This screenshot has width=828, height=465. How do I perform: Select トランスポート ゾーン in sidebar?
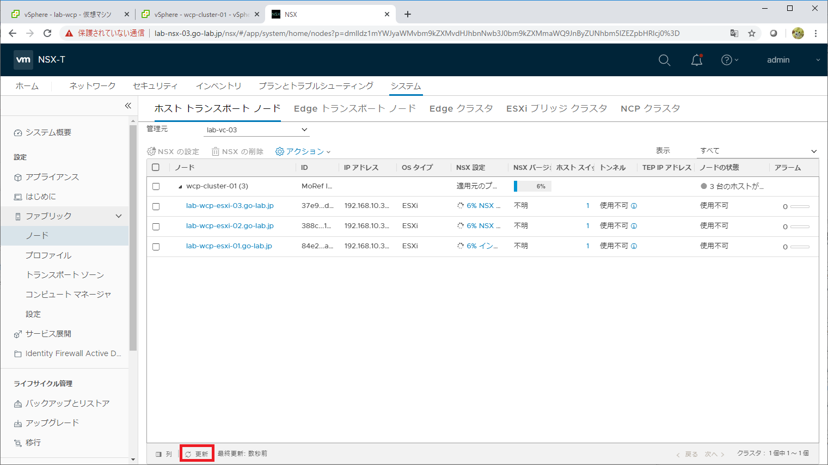pyautogui.click(x=65, y=275)
